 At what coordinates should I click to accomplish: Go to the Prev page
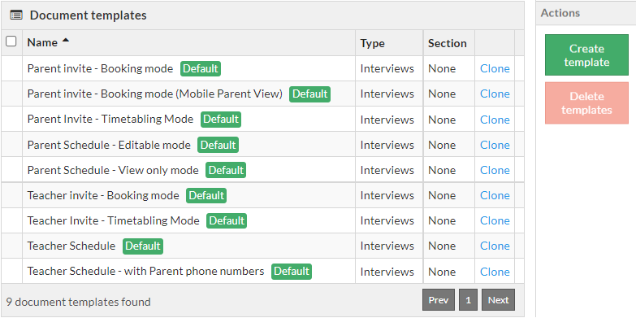tap(439, 300)
